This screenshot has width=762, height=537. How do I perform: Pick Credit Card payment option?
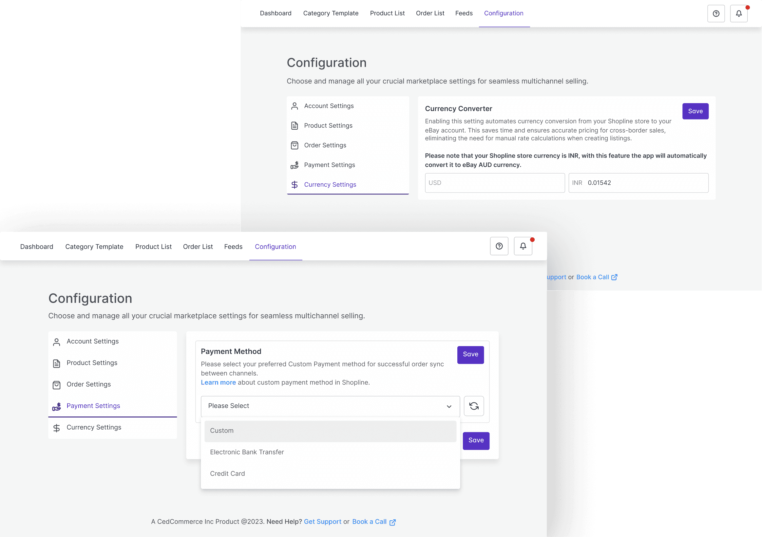(x=227, y=474)
